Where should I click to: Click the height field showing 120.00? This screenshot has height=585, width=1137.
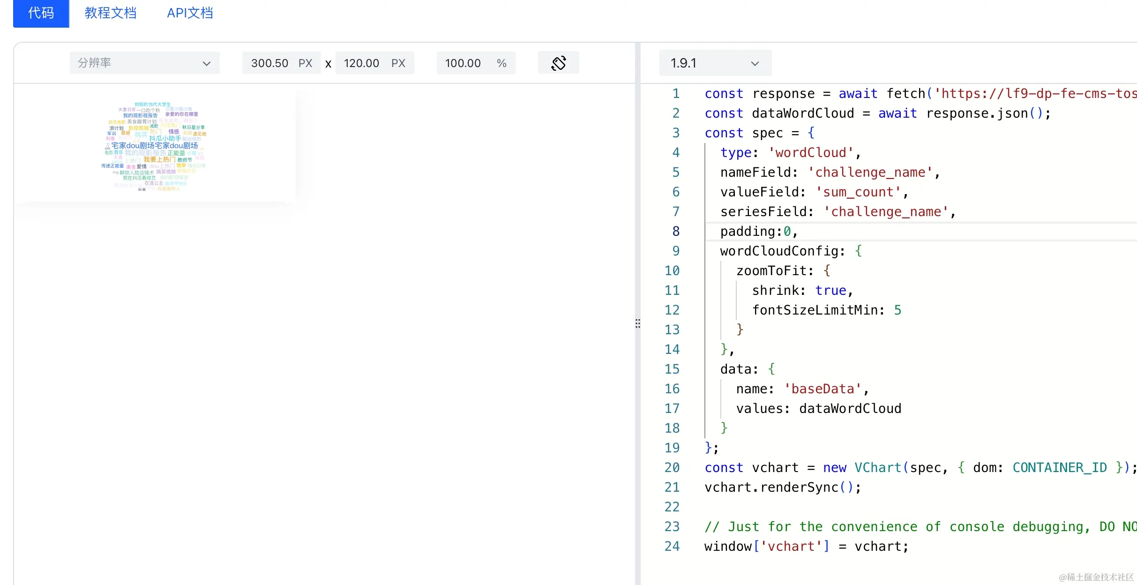[x=361, y=63]
